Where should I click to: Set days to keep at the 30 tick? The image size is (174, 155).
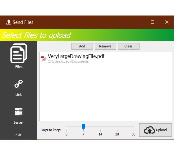[x=117, y=131]
